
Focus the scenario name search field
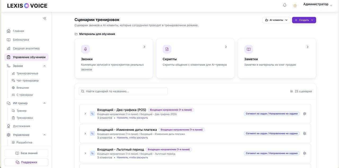123,91
